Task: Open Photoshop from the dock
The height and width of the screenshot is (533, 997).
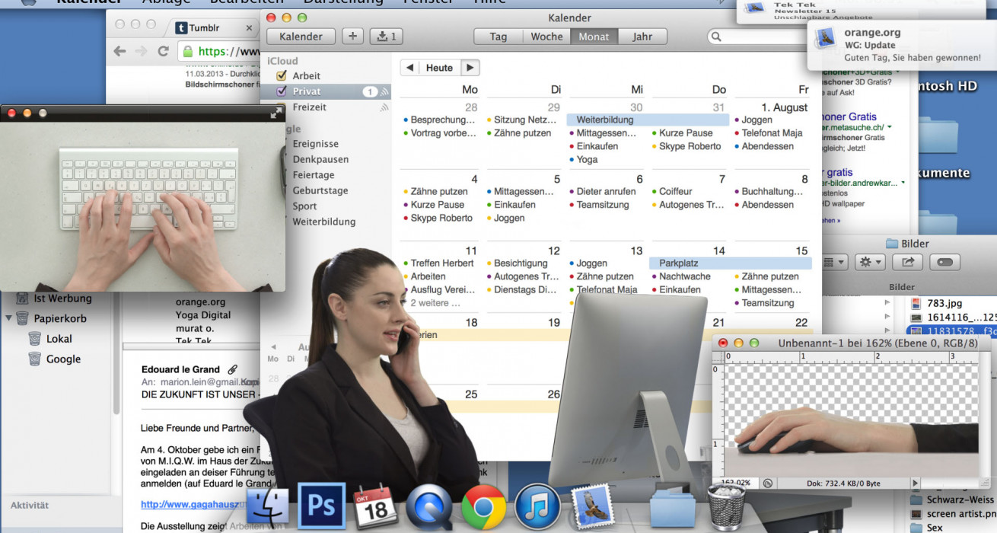Action: tap(320, 506)
